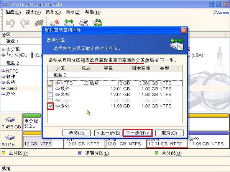The width and height of the screenshot is (230, 172).
Task: Click the 主分区(P) yellow legend swatch
Action: pyautogui.click(x=3, y=153)
